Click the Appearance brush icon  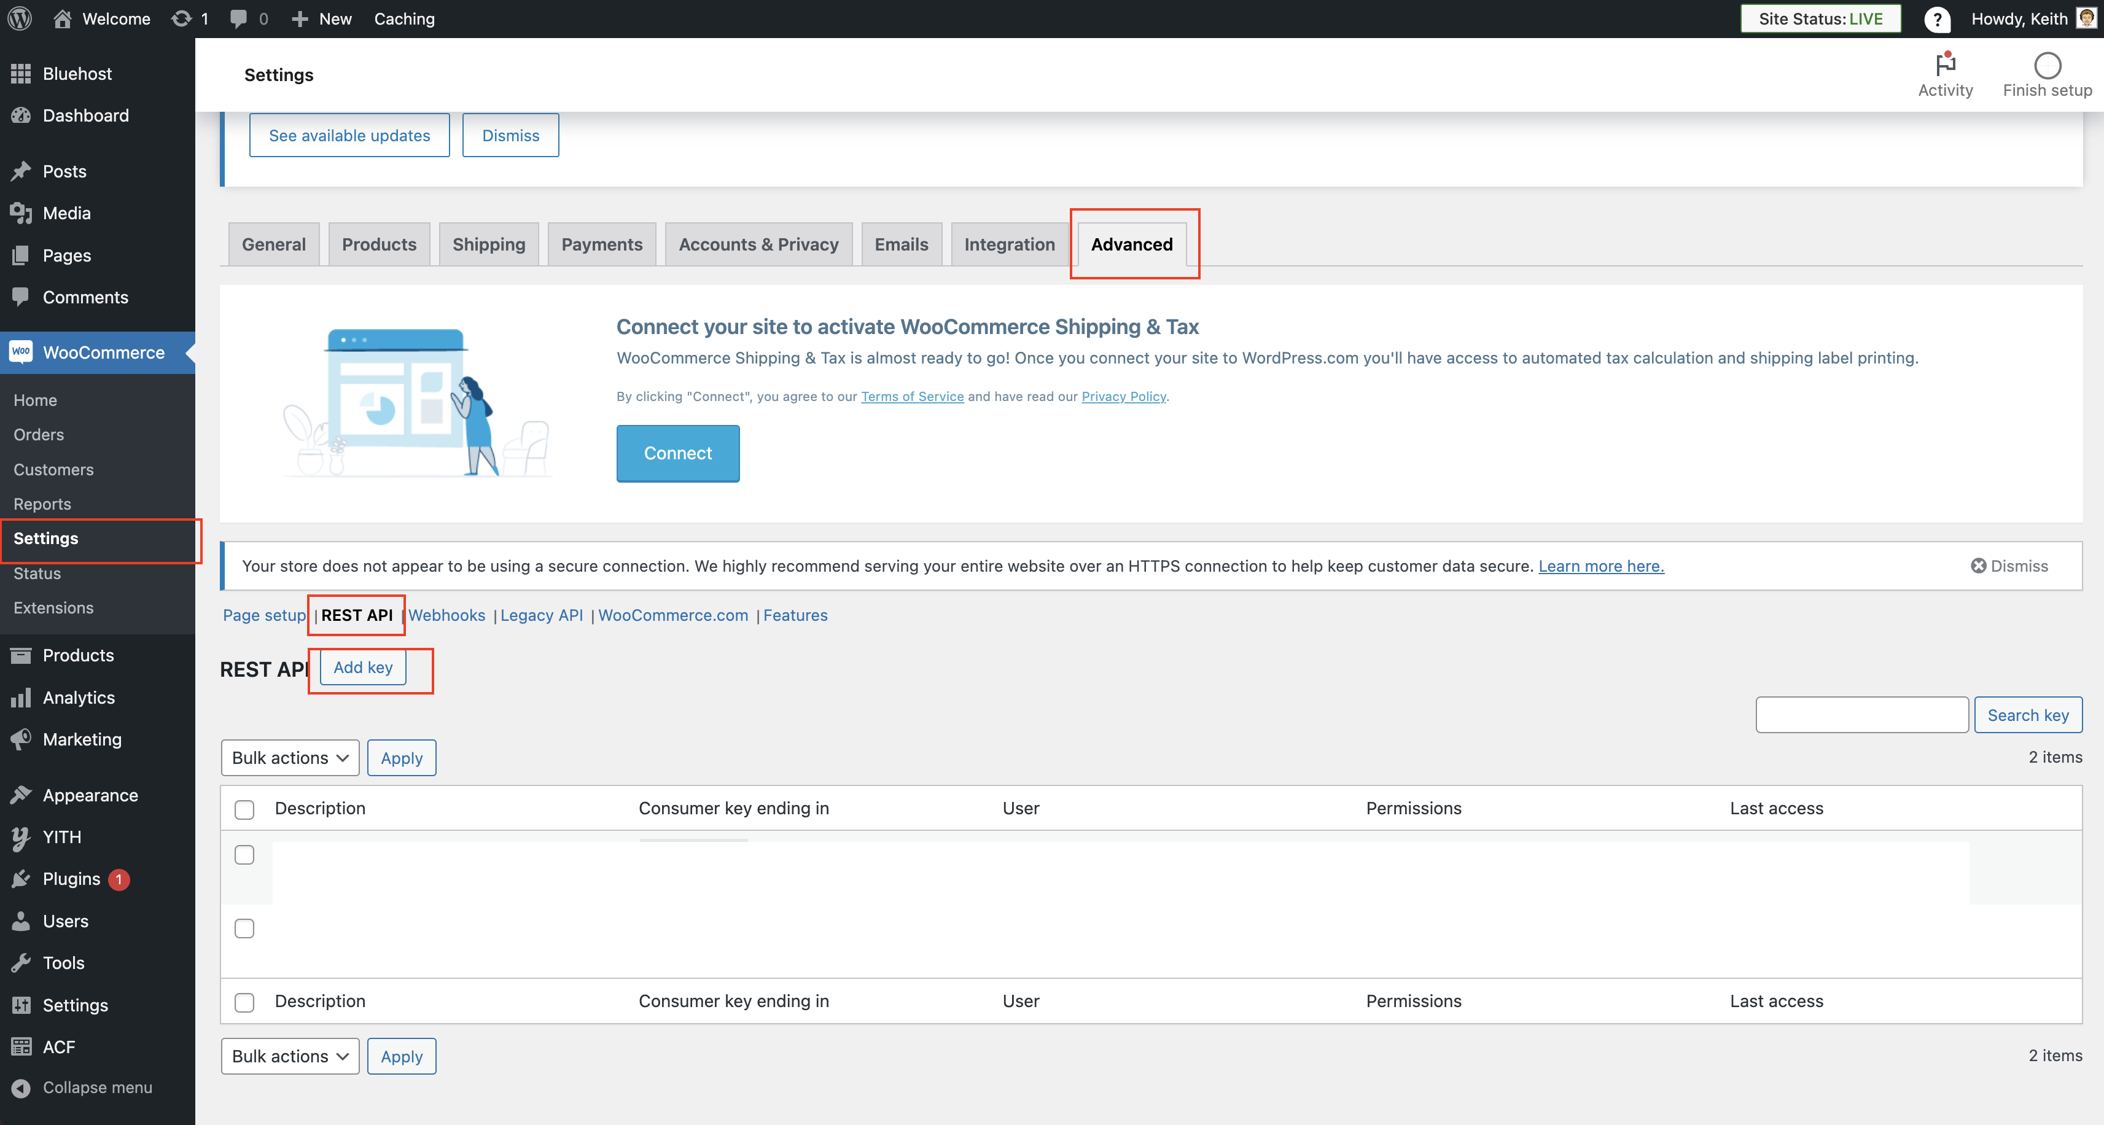point(21,794)
